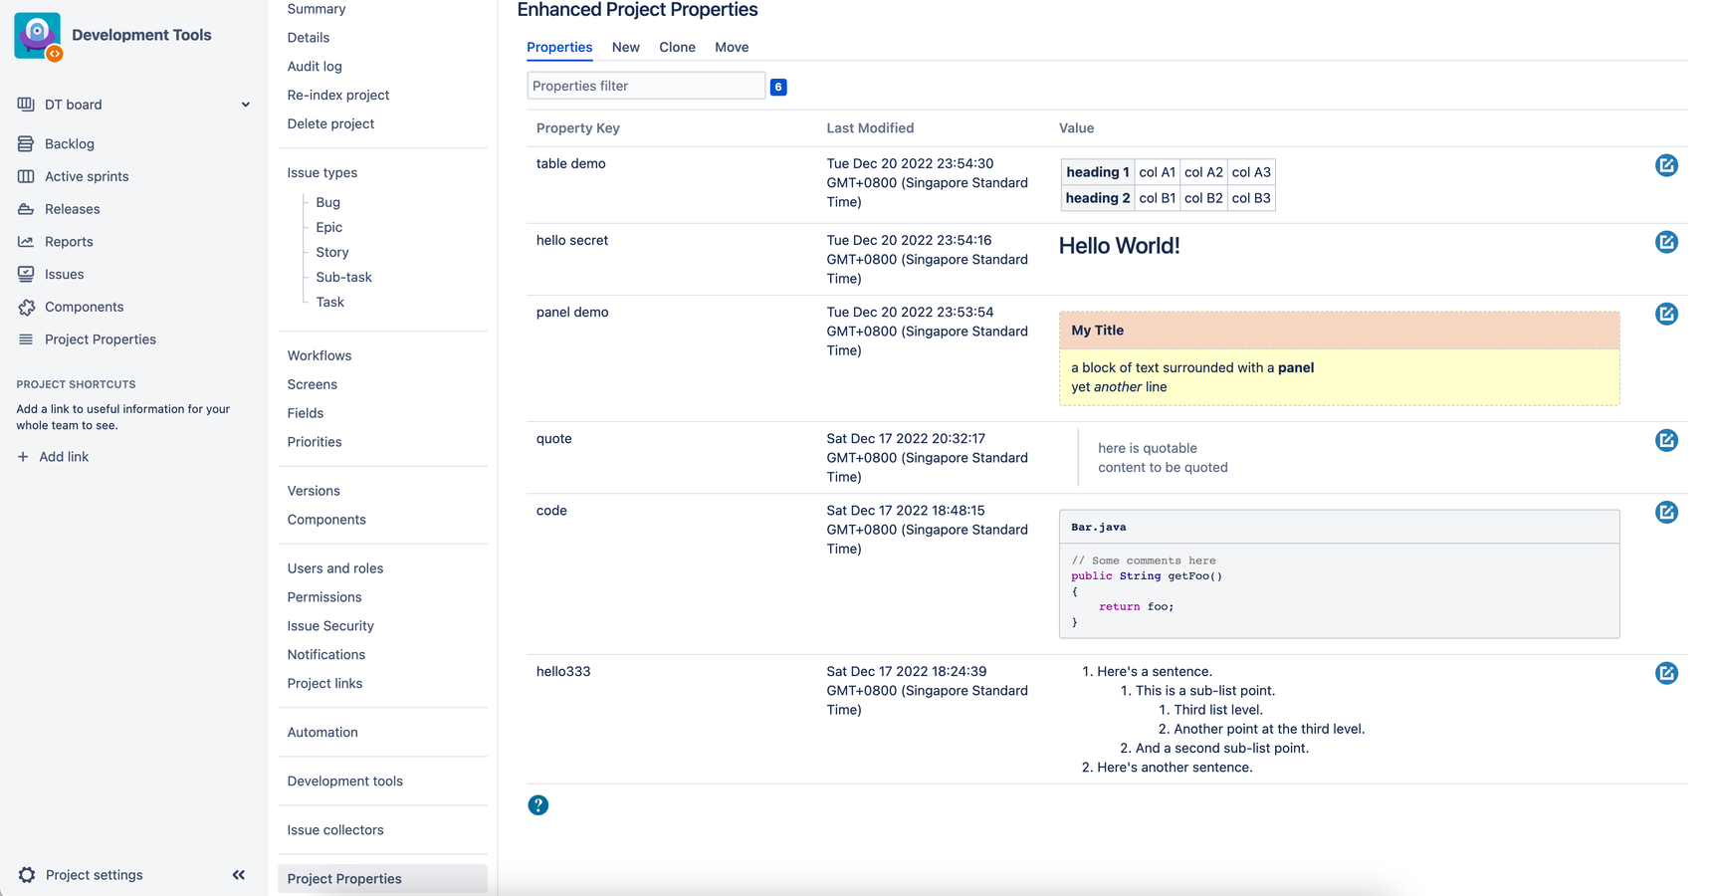This screenshot has height=896, width=1709.
Task: Edit the hello333 property
Action: click(1666, 673)
